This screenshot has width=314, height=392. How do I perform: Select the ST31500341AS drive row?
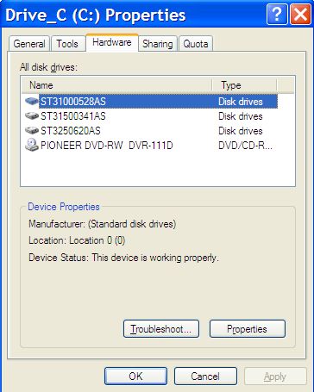(151, 116)
